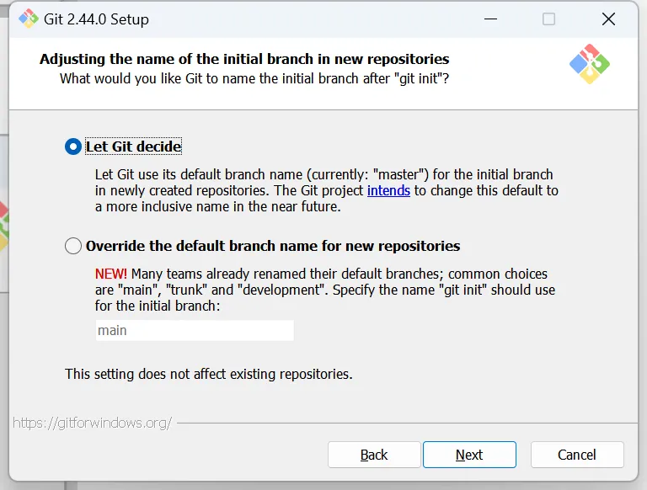The width and height of the screenshot is (647, 490).
Task: Proceed with the Next button
Action: [x=469, y=455]
